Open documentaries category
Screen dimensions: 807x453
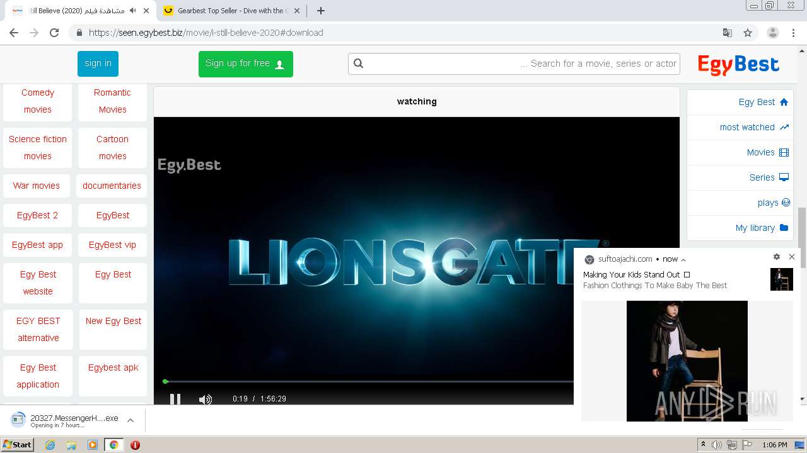click(x=112, y=186)
